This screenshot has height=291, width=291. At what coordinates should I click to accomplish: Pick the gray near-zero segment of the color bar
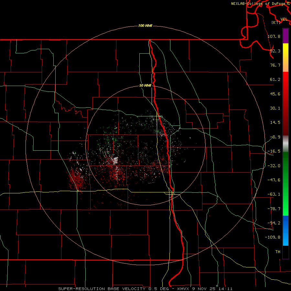click(x=286, y=144)
